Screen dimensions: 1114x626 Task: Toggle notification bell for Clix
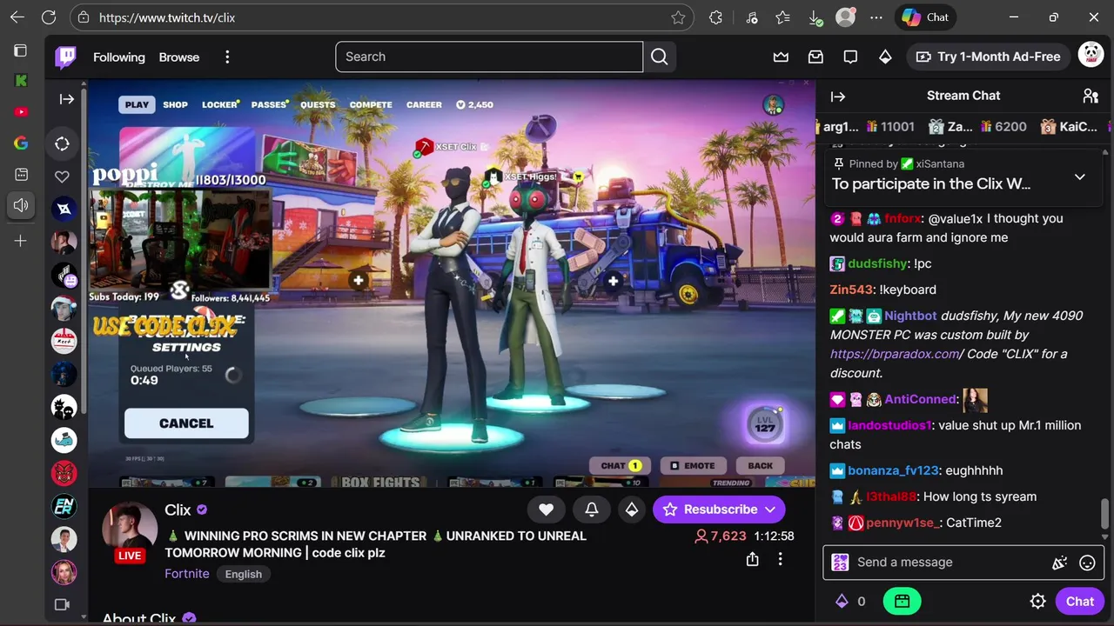coord(591,509)
